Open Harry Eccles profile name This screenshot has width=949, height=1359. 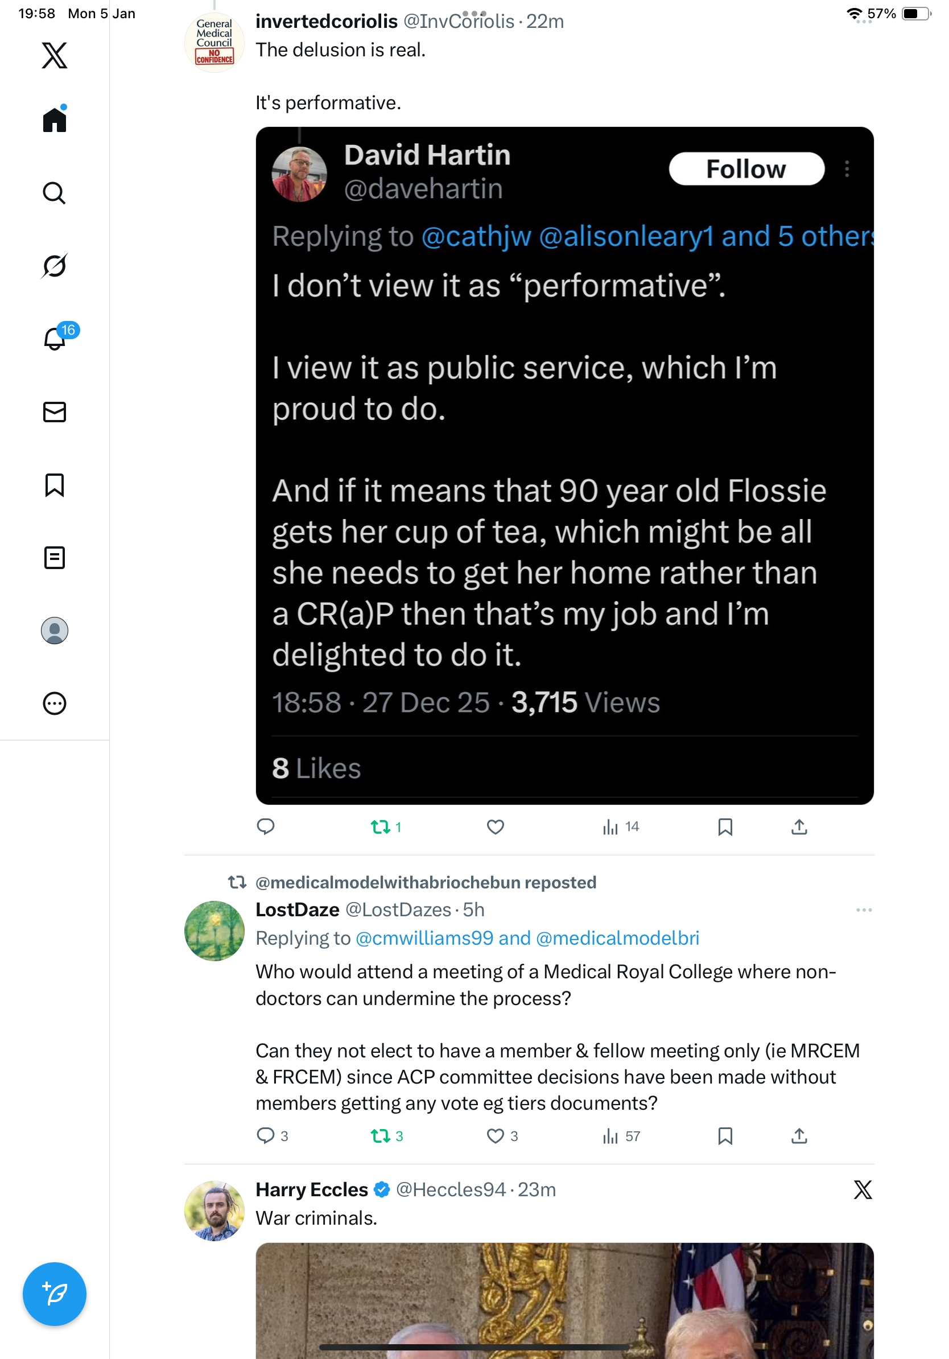tap(312, 1189)
